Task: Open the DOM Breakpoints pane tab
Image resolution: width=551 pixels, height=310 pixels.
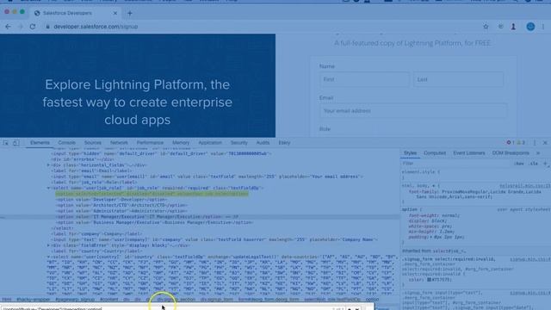Action: point(511,153)
